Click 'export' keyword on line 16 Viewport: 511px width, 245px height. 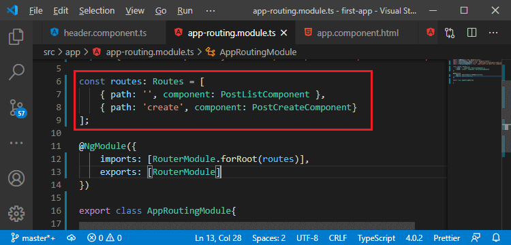95,211
